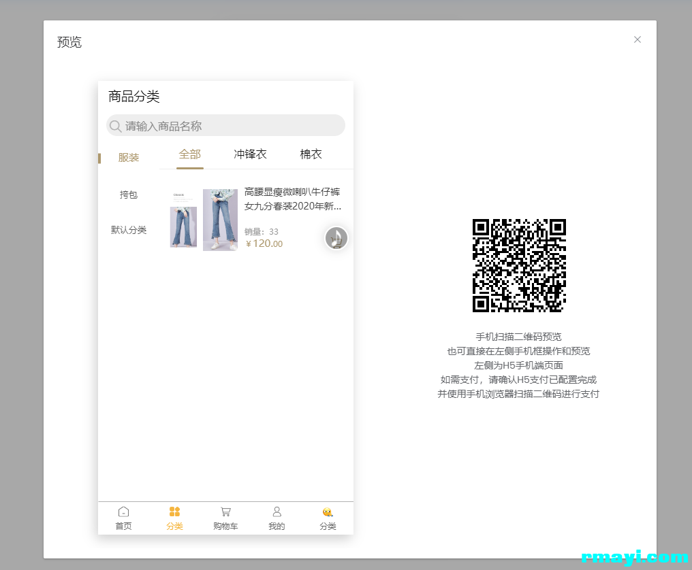Switch to the 全部 sub-category tab
This screenshot has width=692, height=570.
tap(190, 154)
